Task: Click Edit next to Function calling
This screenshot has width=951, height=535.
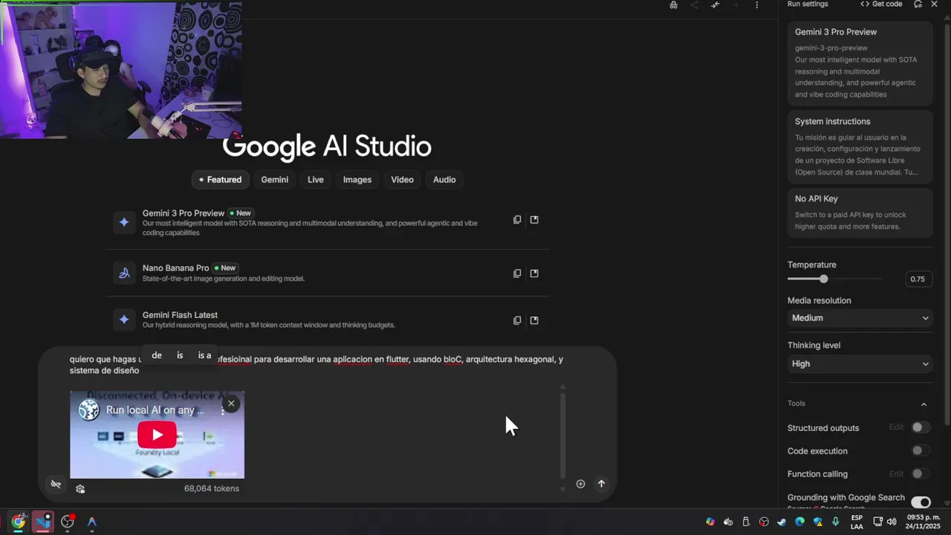Action: pyautogui.click(x=896, y=473)
